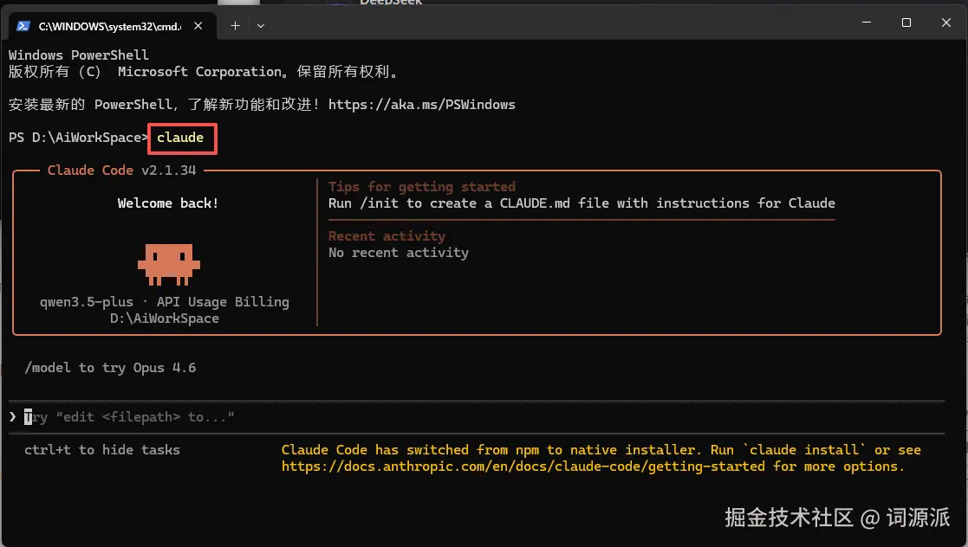This screenshot has width=968, height=547.
Task: Open the docs.anthropic.com getting-started link
Action: point(523,467)
